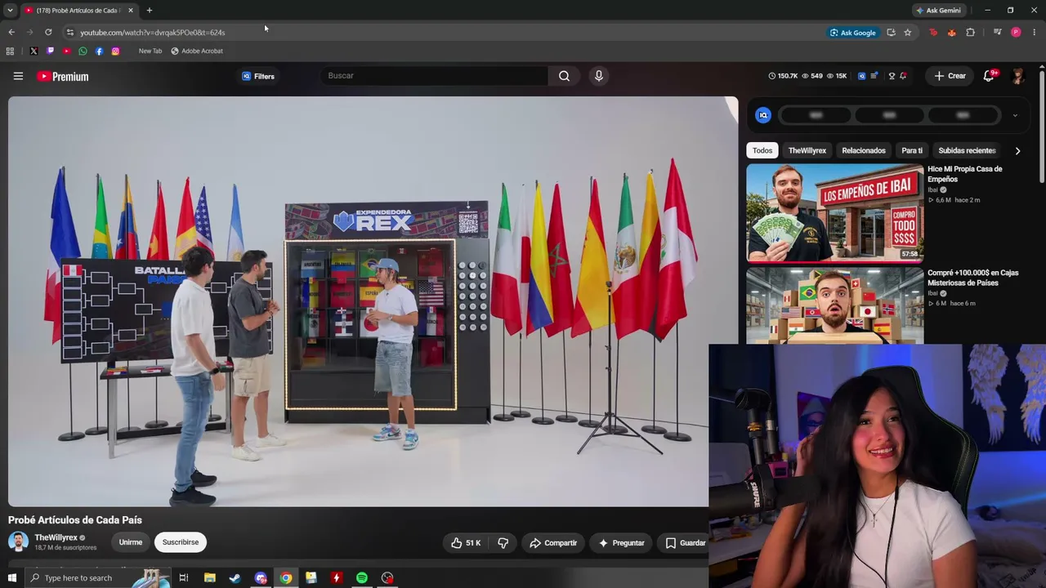This screenshot has height=588, width=1046.
Task: Show more filter chips with right arrow
Action: click(x=1017, y=151)
